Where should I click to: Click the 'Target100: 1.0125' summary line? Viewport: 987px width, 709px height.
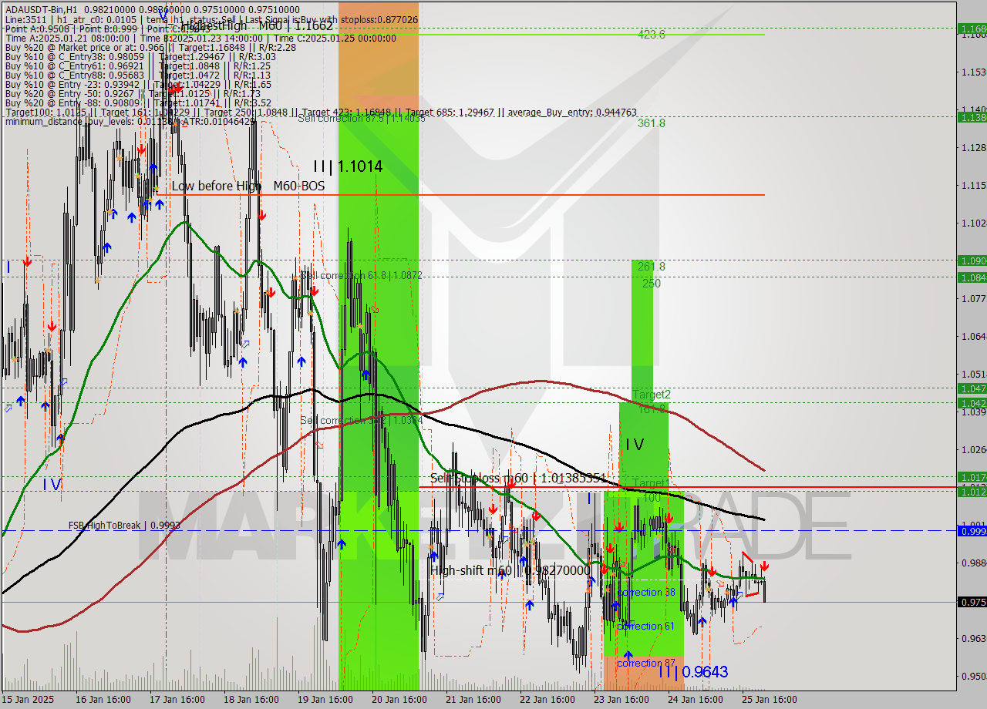pyautogui.click(x=321, y=112)
